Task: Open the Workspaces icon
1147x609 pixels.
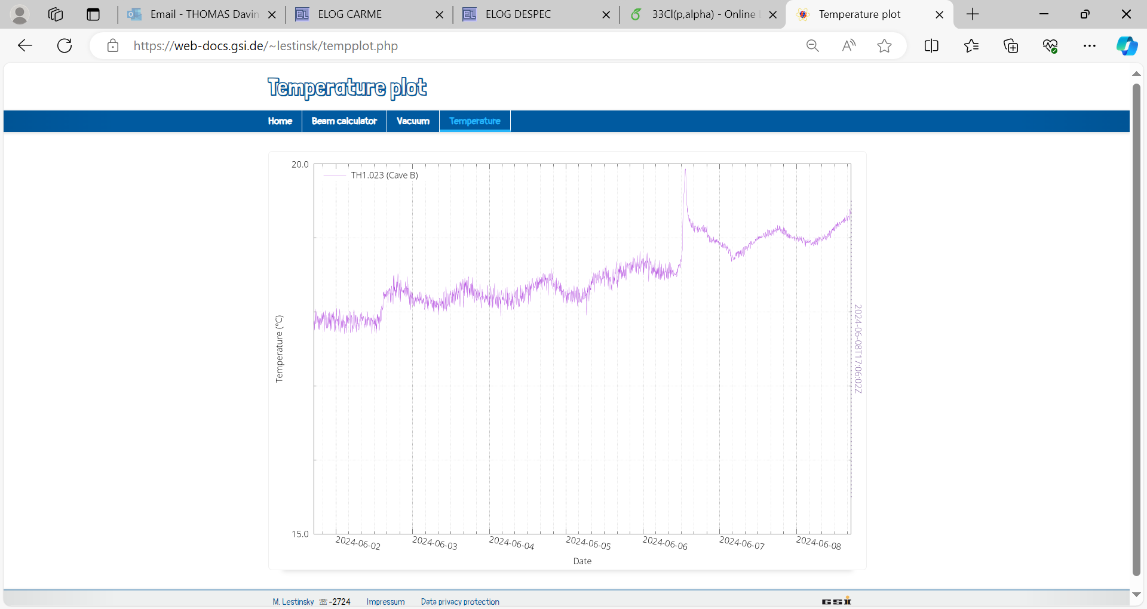Action: [56, 14]
